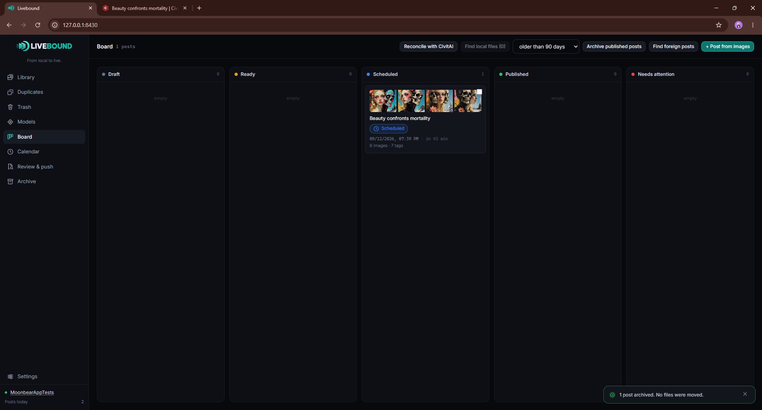Open the MoonbearAppTests account link
762x410 pixels.
[32, 393]
